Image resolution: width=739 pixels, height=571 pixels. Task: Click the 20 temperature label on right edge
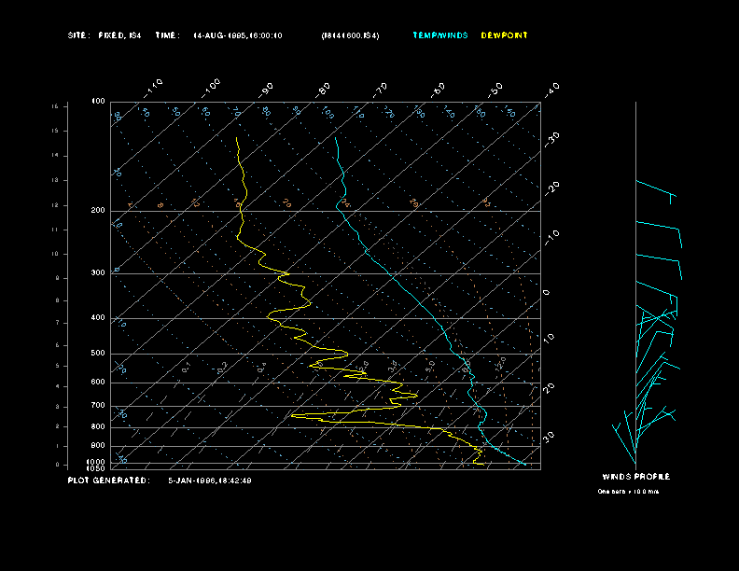(549, 388)
